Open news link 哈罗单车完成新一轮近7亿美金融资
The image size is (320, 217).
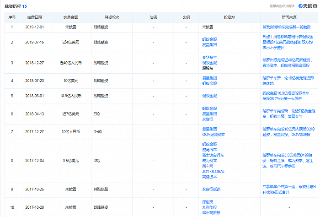tap(289, 114)
